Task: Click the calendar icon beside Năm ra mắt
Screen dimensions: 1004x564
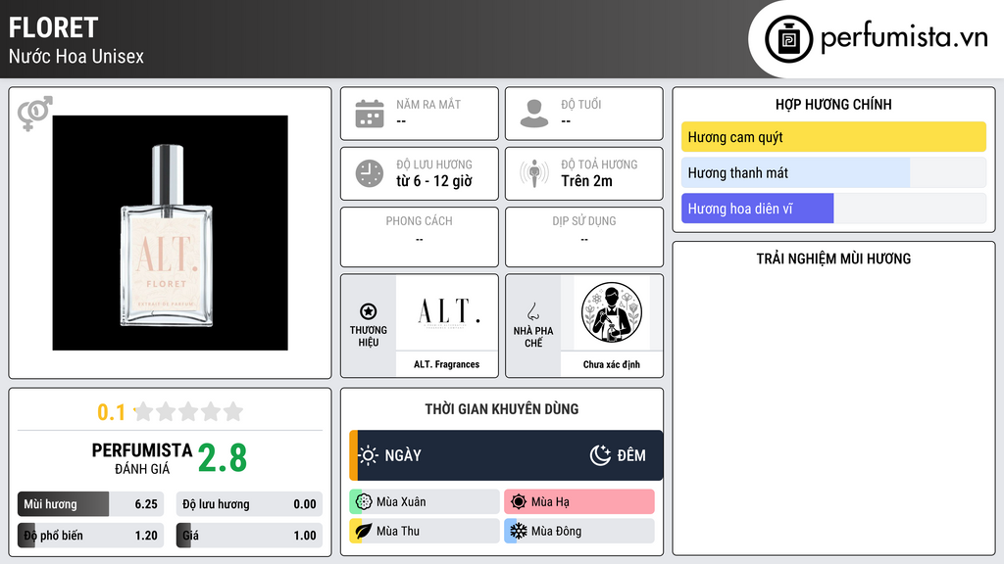Action: pos(370,114)
